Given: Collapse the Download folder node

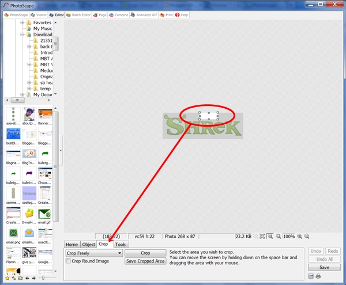Looking at the screenshot, I should pyautogui.click(x=22, y=35).
